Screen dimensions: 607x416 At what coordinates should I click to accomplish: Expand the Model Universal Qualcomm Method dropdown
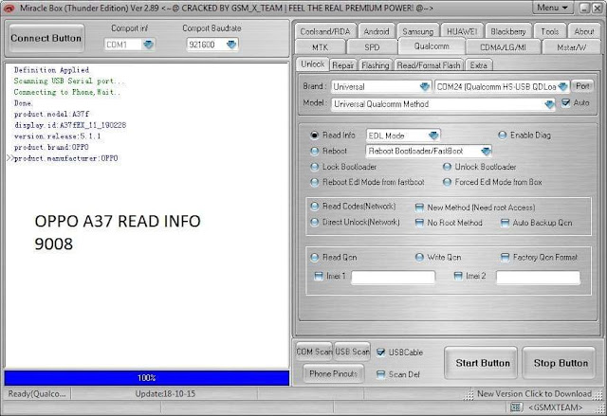pos(549,104)
